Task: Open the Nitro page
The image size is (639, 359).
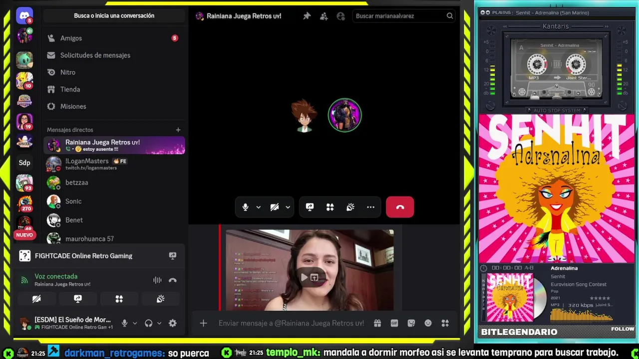Action: tap(114, 72)
